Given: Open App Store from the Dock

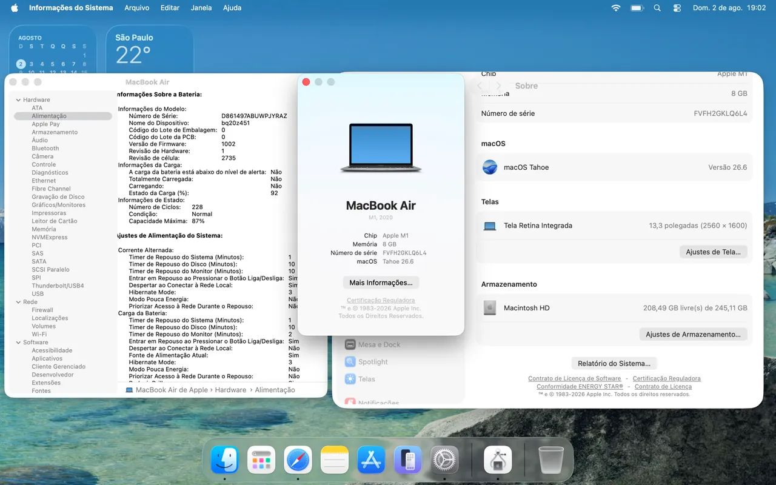Looking at the screenshot, I should [372, 460].
